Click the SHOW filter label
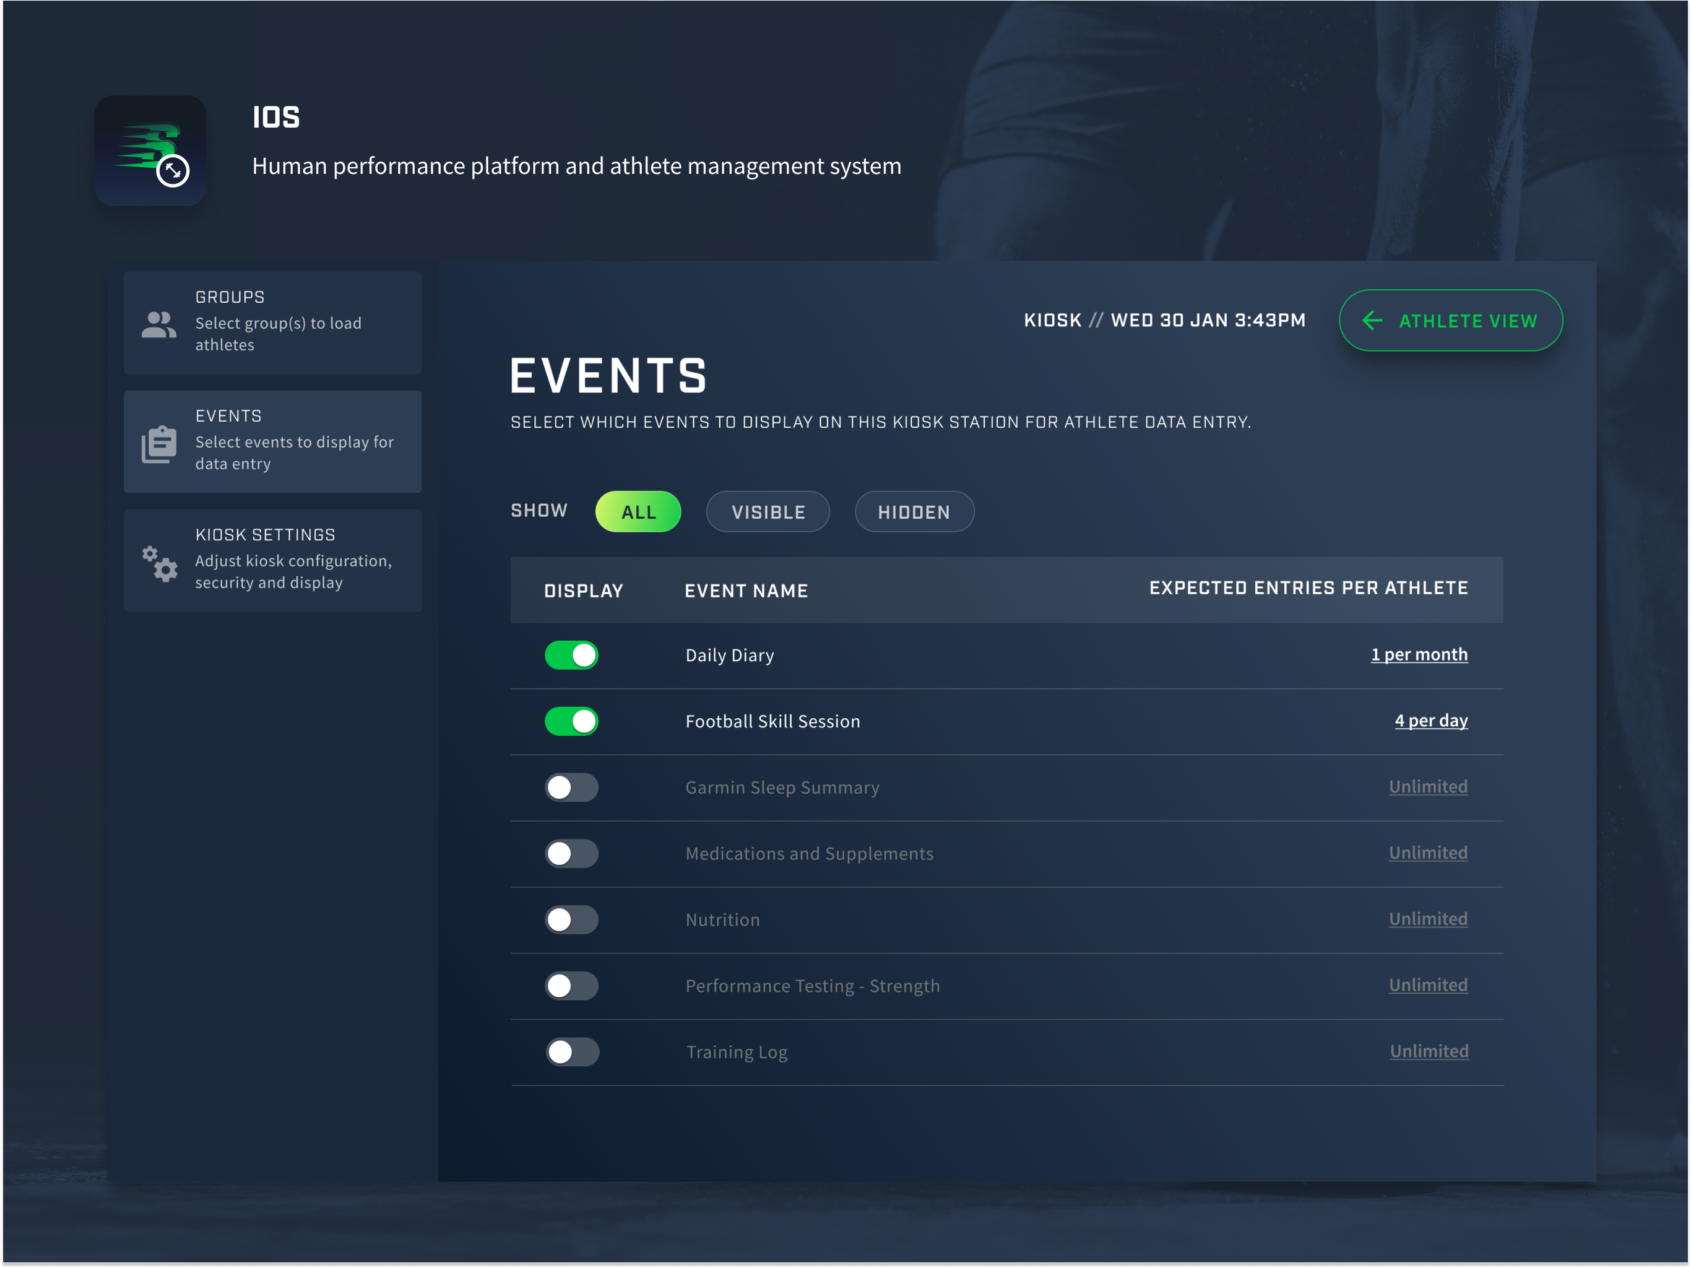Image resolution: width=1691 pixels, height=1268 pixels. [x=539, y=511]
